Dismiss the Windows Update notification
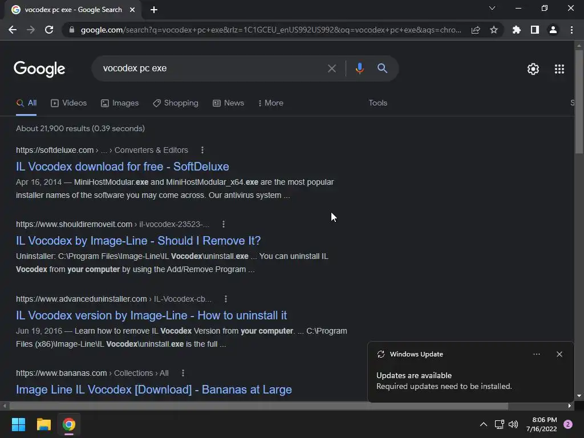 (x=559, y=354)
